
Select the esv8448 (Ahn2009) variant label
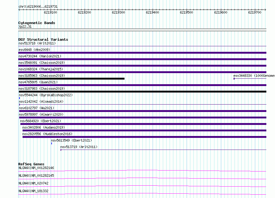pos(34,50)
